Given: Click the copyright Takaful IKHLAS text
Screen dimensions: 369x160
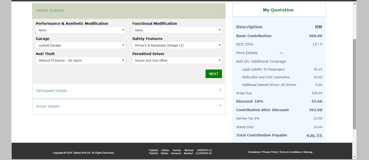Looking at the screenshot, I should click(83, 153).
